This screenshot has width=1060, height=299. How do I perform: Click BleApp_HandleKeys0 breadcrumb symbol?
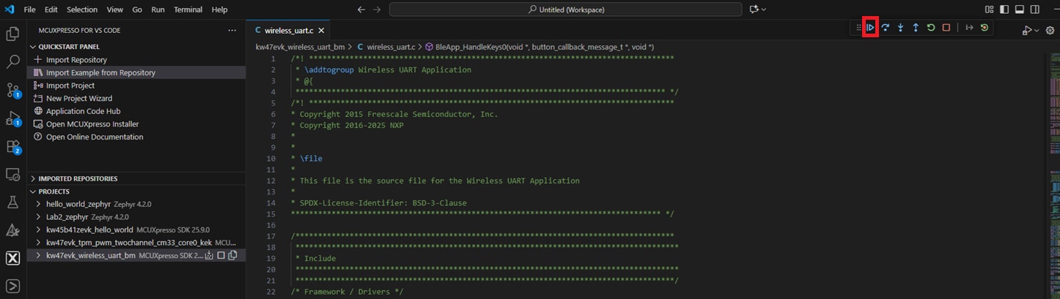[540, 47]
